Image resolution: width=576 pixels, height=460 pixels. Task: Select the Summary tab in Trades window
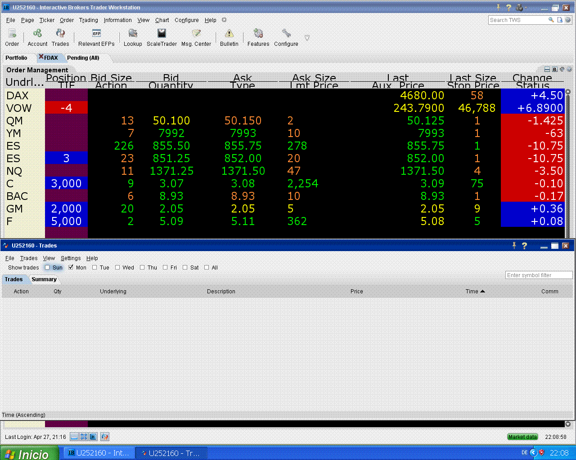pyautogui.click(x=44, y=279)
